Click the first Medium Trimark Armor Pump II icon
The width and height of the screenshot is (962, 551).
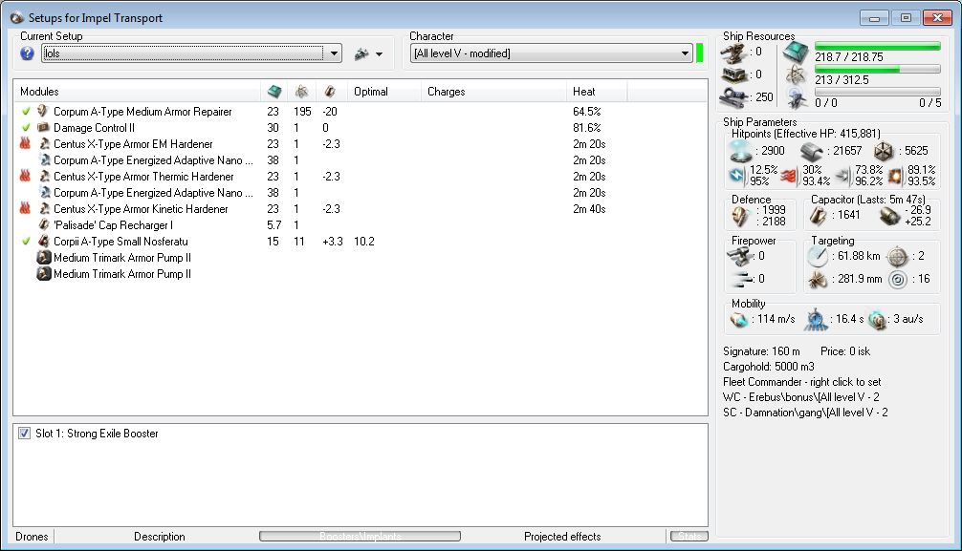[x=44, y=258]
